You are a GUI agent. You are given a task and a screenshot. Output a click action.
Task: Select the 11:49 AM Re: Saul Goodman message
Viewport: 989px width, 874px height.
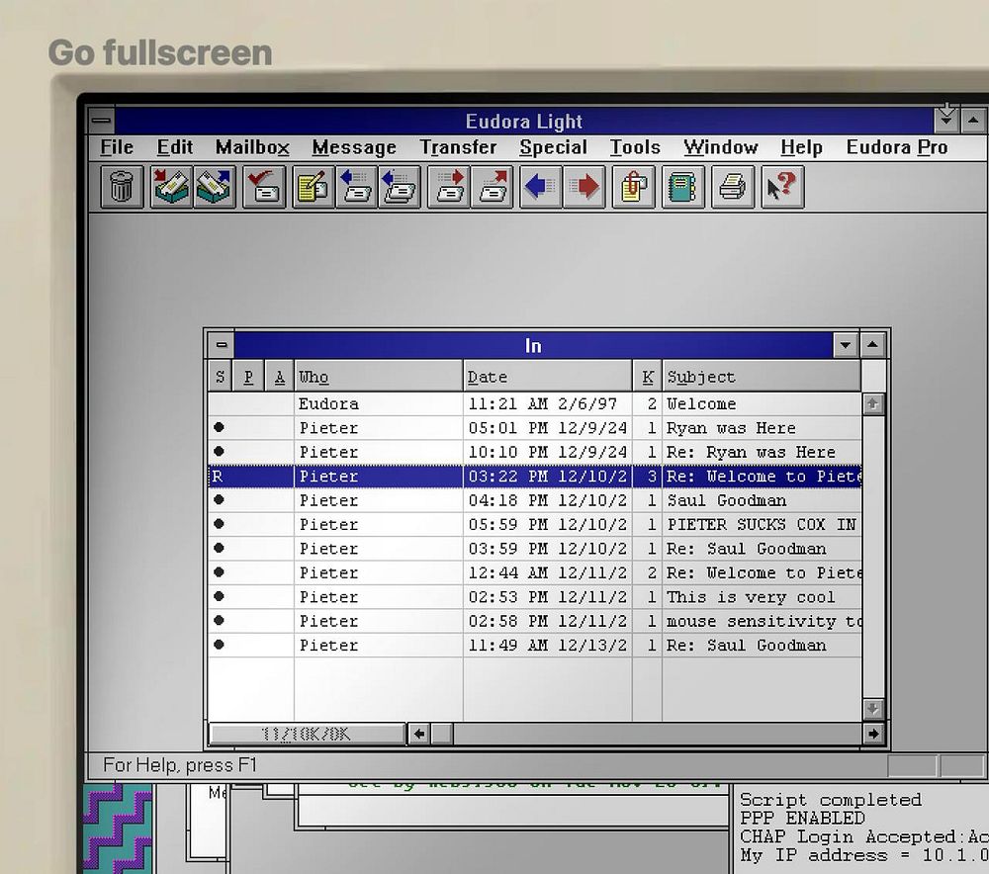(x=534, y=645)
